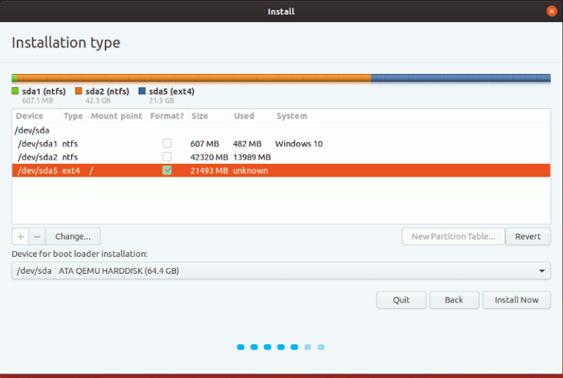Select the /dev/sda1 ntfs row
Image resolution: width=563 pixels, height=378 pixels.
point(281,144)
